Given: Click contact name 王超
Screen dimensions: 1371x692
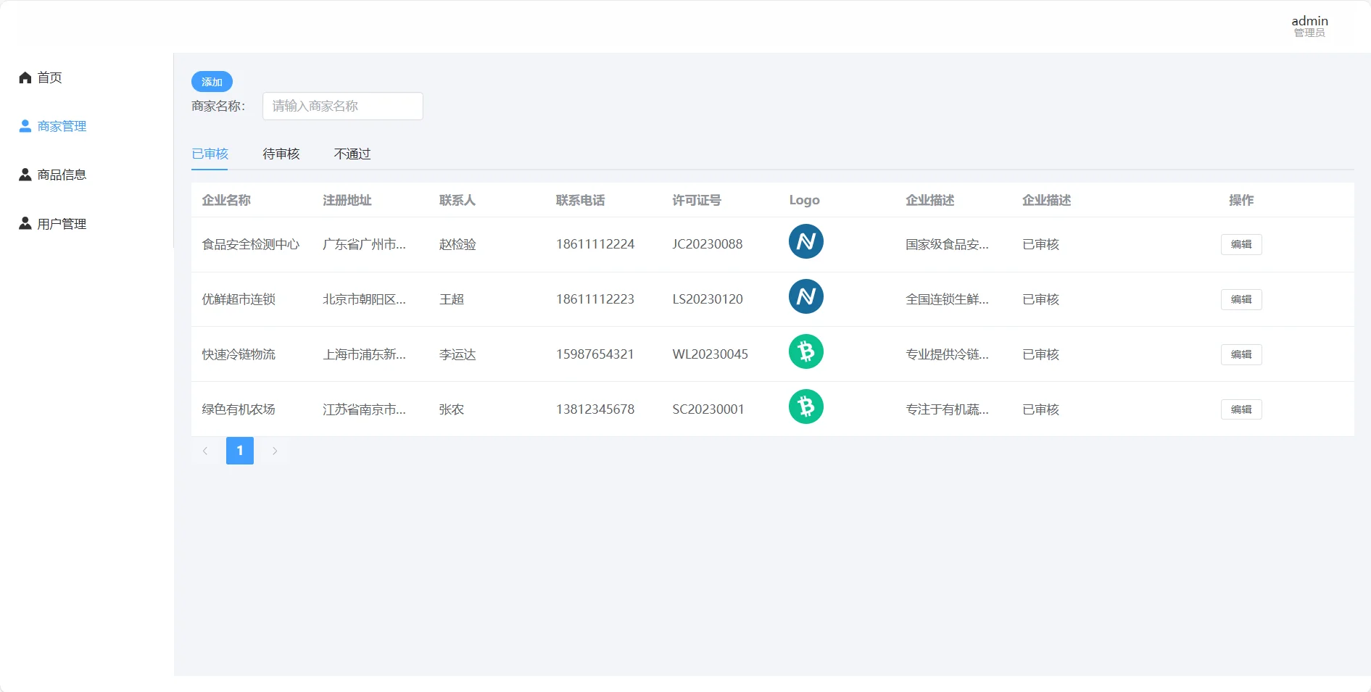Looking at the screenshot, I should tap(452, 299).
